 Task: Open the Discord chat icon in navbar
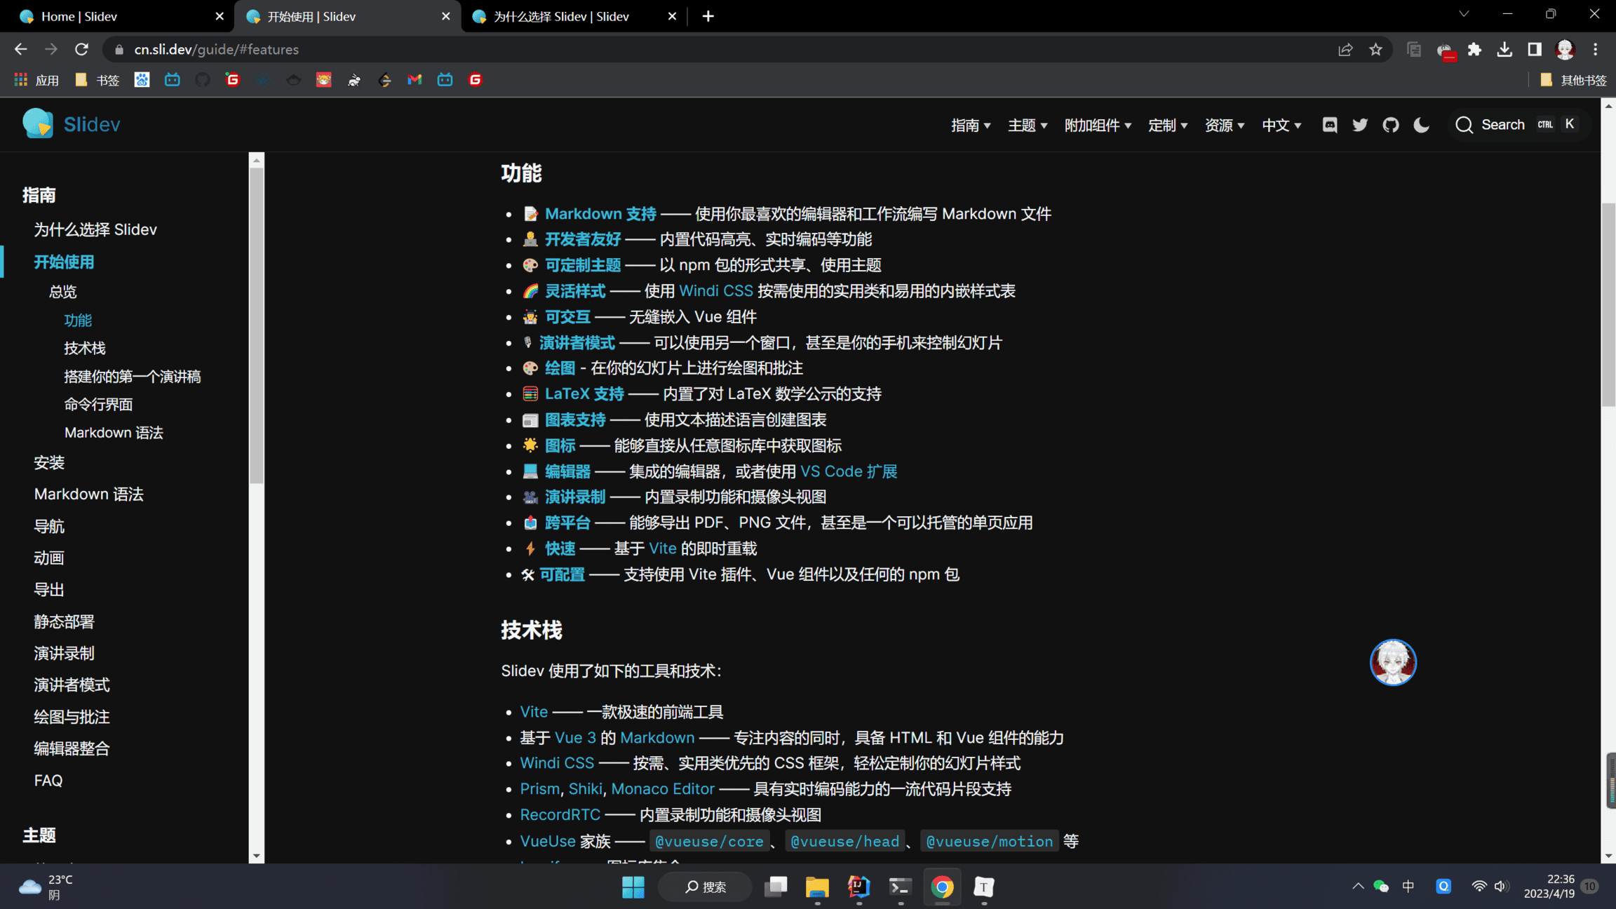(x=1329, y=125)
